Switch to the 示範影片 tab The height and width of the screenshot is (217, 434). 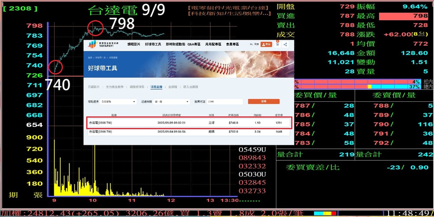coord(94,87)
